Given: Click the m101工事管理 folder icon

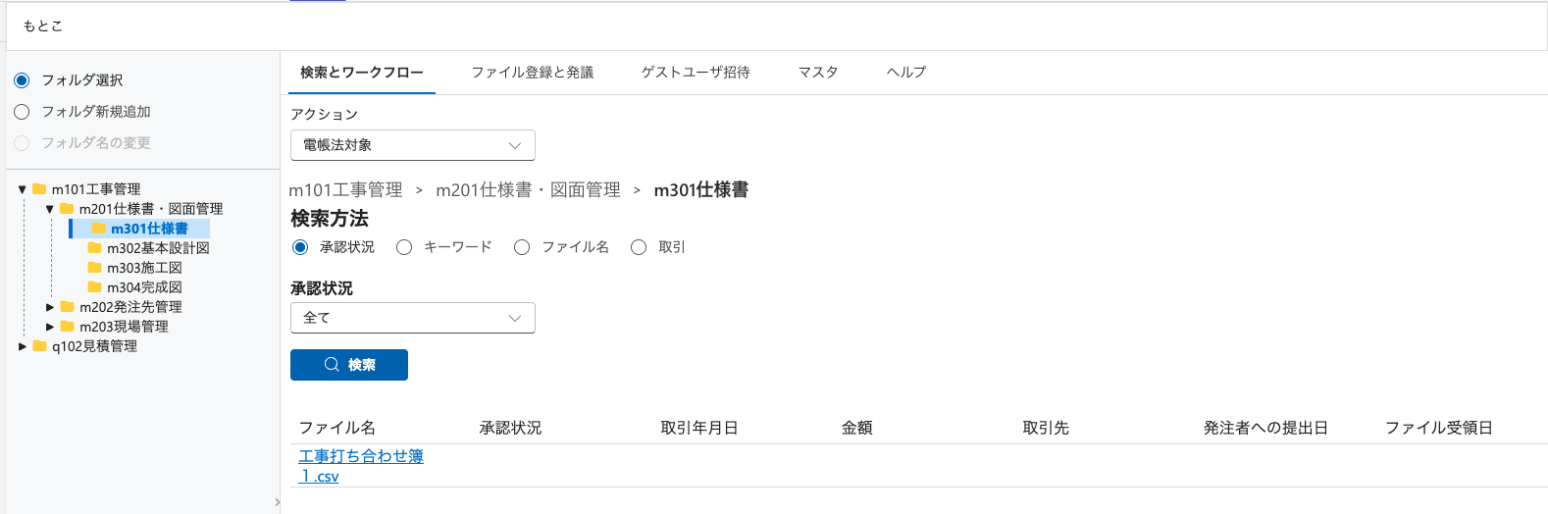Looking at the screenshot, I should point(39,188).
